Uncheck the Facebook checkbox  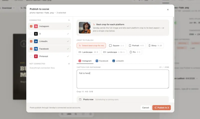click(x=31, y=49)
